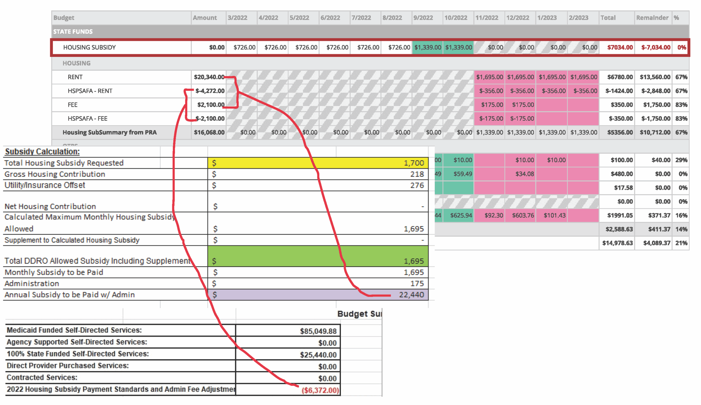701x405 pixels.
Task: Select the Budget column header
Action: (x=64, y=18)
